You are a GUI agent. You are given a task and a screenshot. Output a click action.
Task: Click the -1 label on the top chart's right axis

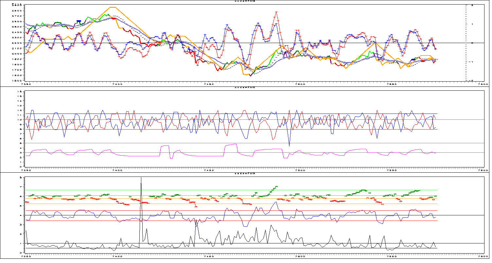pos(471,62)
